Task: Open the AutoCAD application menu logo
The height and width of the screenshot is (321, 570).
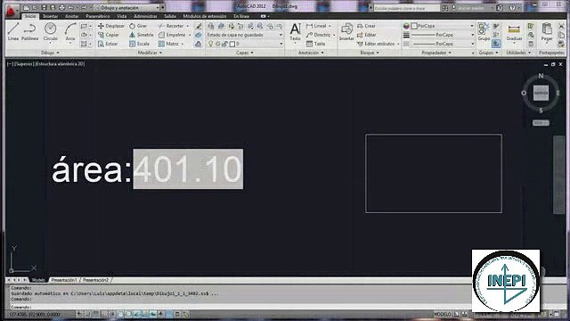Action: [11, 11]
